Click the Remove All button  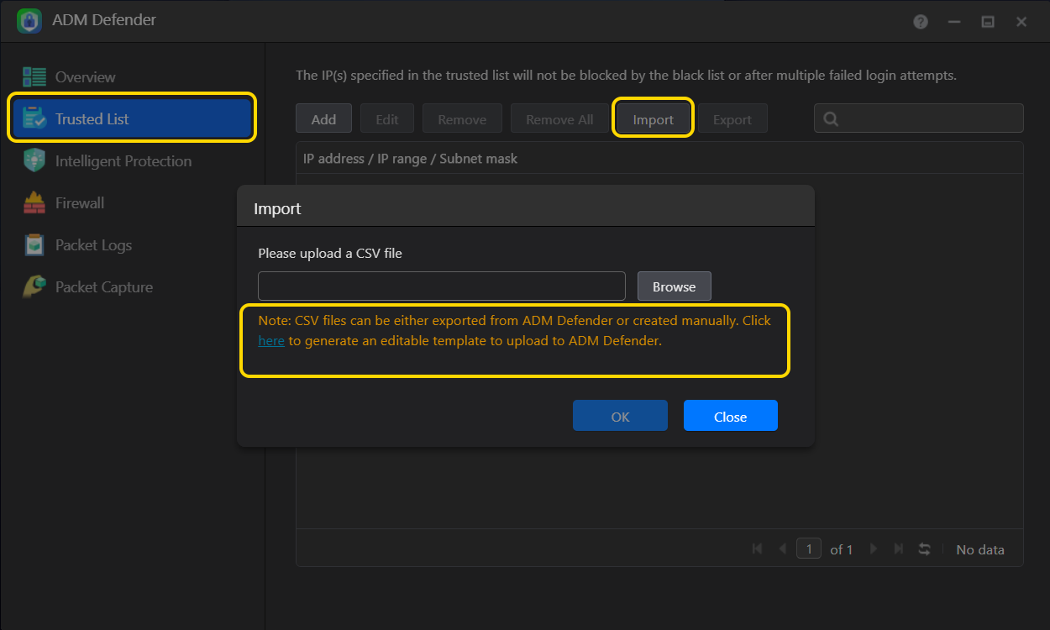[x=559, y=118]
